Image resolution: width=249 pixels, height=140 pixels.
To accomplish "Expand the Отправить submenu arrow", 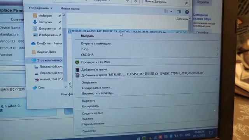I will 217,79.
